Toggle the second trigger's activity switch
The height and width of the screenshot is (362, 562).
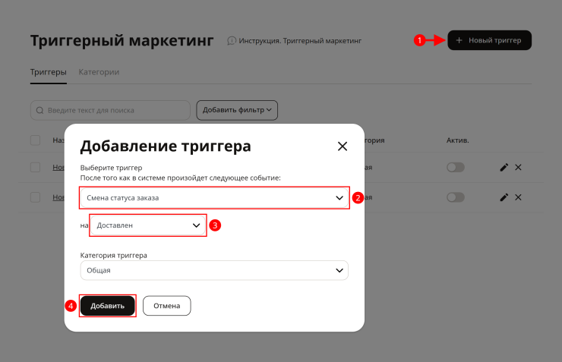tap(456, 197)
